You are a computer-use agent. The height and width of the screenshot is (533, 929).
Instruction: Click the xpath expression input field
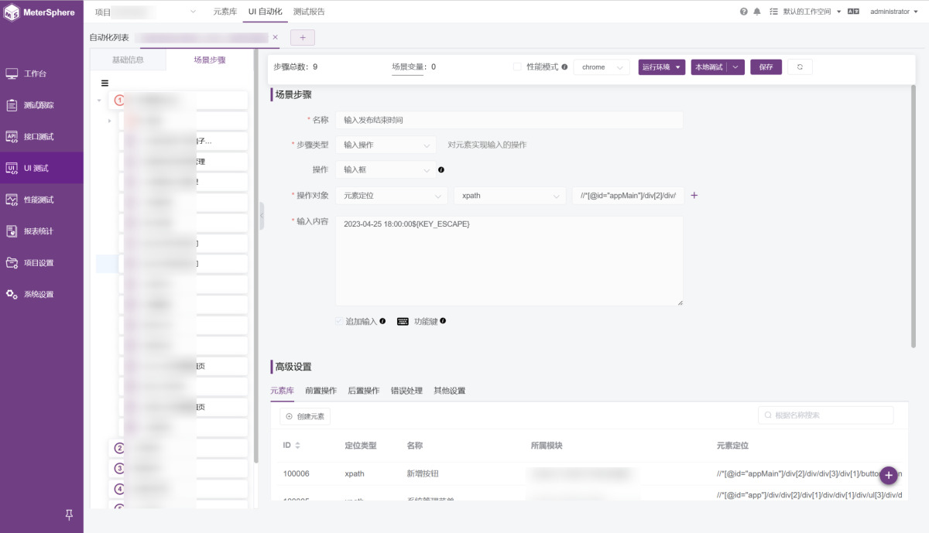(x=628, y=196)
